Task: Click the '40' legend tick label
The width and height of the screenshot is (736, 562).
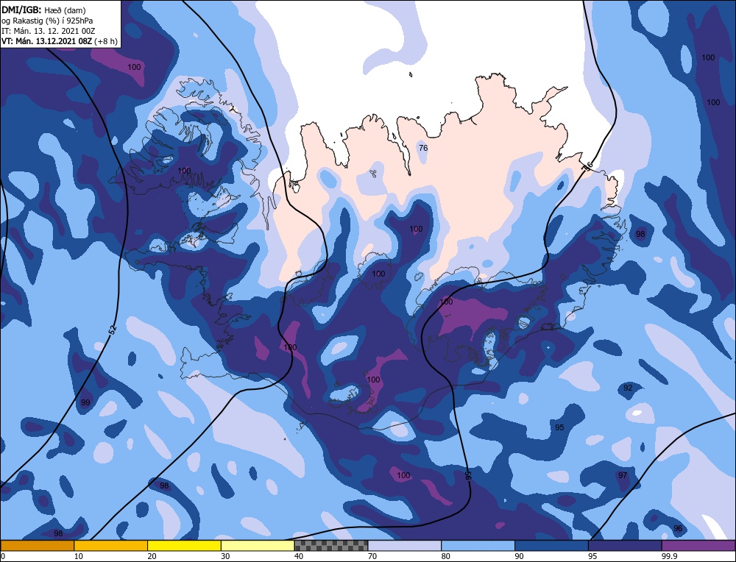Action: [x=299, y=556]
